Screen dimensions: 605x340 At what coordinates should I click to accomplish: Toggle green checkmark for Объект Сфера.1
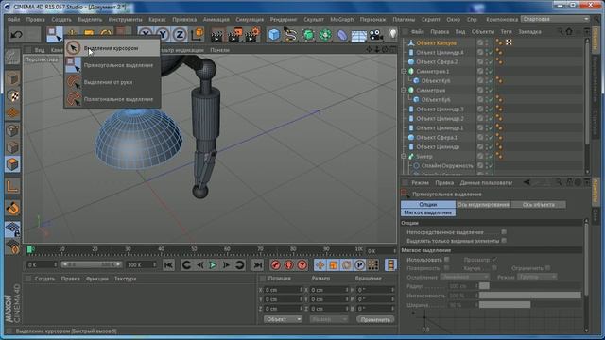(x=490, y=137)
